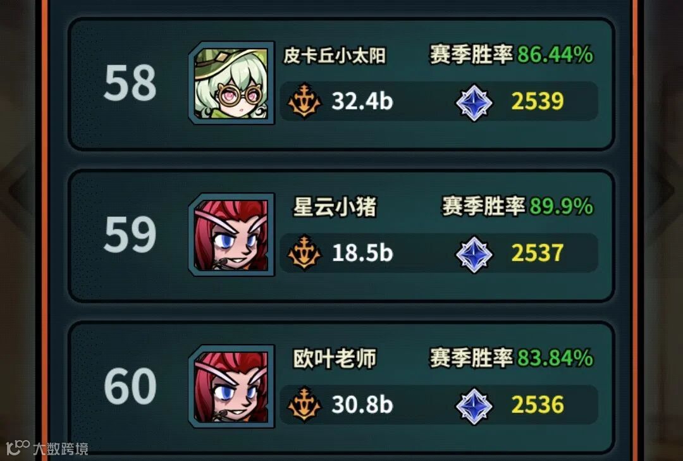683x461 pixels.
Task: Click blue star gem beside 2537
Action: (x=474, y=254)
